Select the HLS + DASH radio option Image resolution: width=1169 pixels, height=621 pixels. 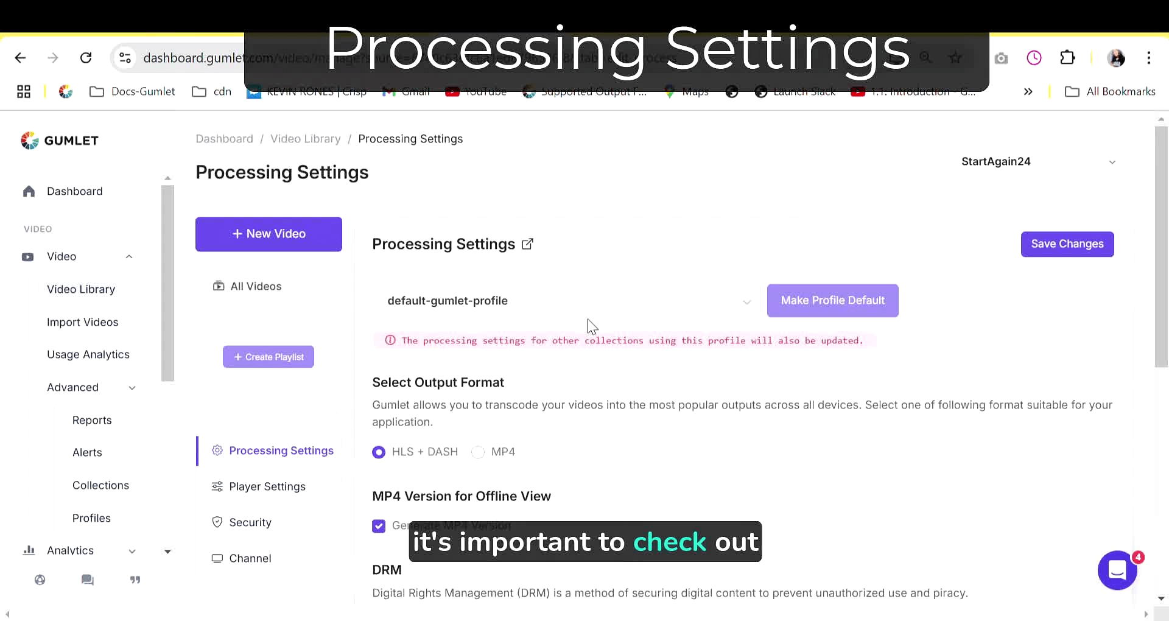point(379,452)
